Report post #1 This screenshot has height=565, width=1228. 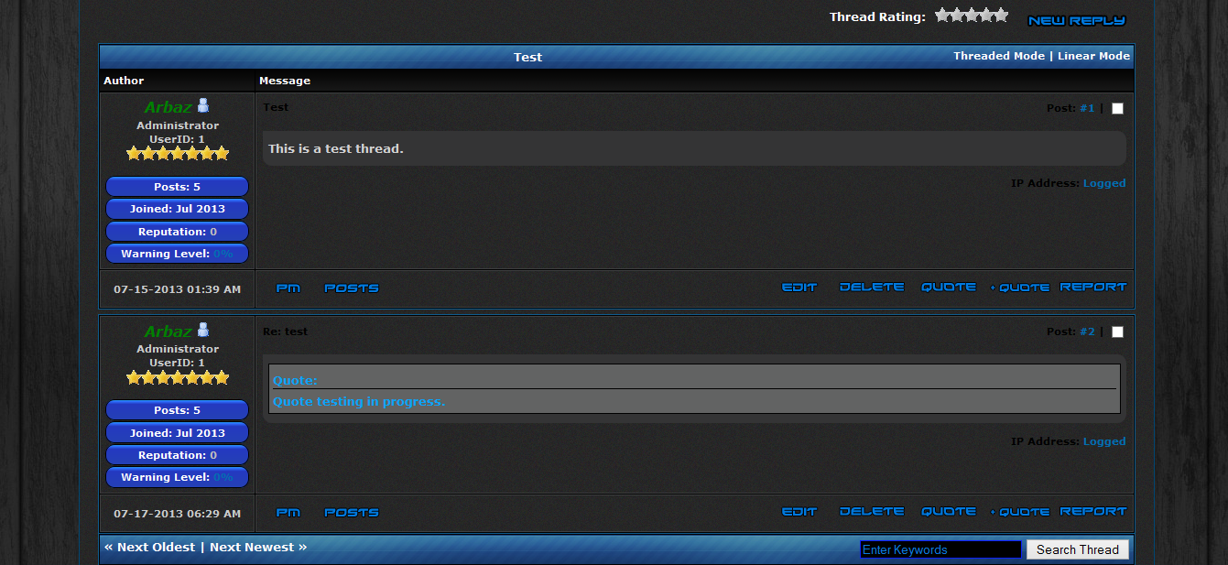coord(1093,288)
